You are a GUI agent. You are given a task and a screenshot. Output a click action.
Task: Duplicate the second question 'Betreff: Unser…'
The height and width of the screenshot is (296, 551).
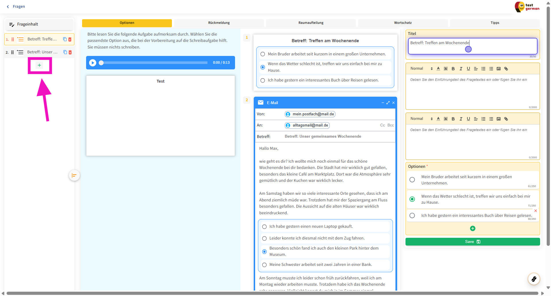[x=65, y=52]
